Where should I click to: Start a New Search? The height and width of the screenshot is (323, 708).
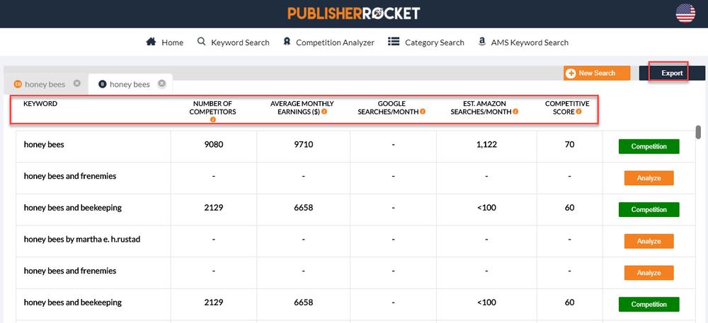tap(596, 73)
